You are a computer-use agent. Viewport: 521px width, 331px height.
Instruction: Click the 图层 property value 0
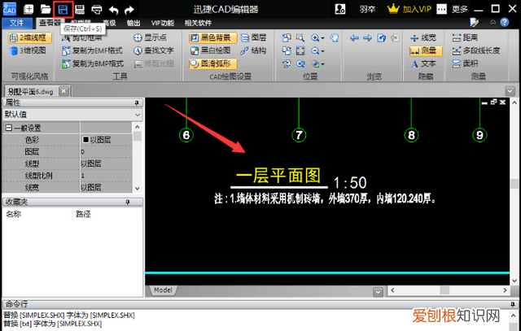pos(107,152)
